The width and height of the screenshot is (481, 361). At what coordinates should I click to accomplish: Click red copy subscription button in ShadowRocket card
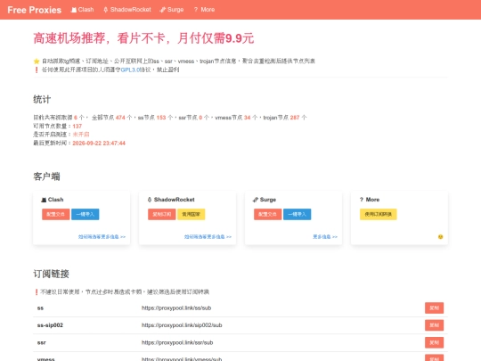click(x=161, y=214)
